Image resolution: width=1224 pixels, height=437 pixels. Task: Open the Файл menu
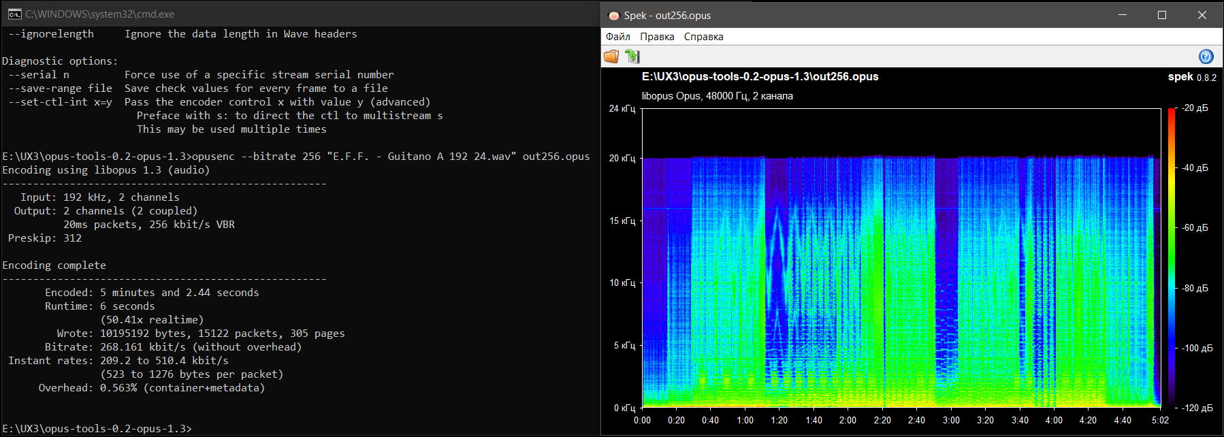(618, 37)
